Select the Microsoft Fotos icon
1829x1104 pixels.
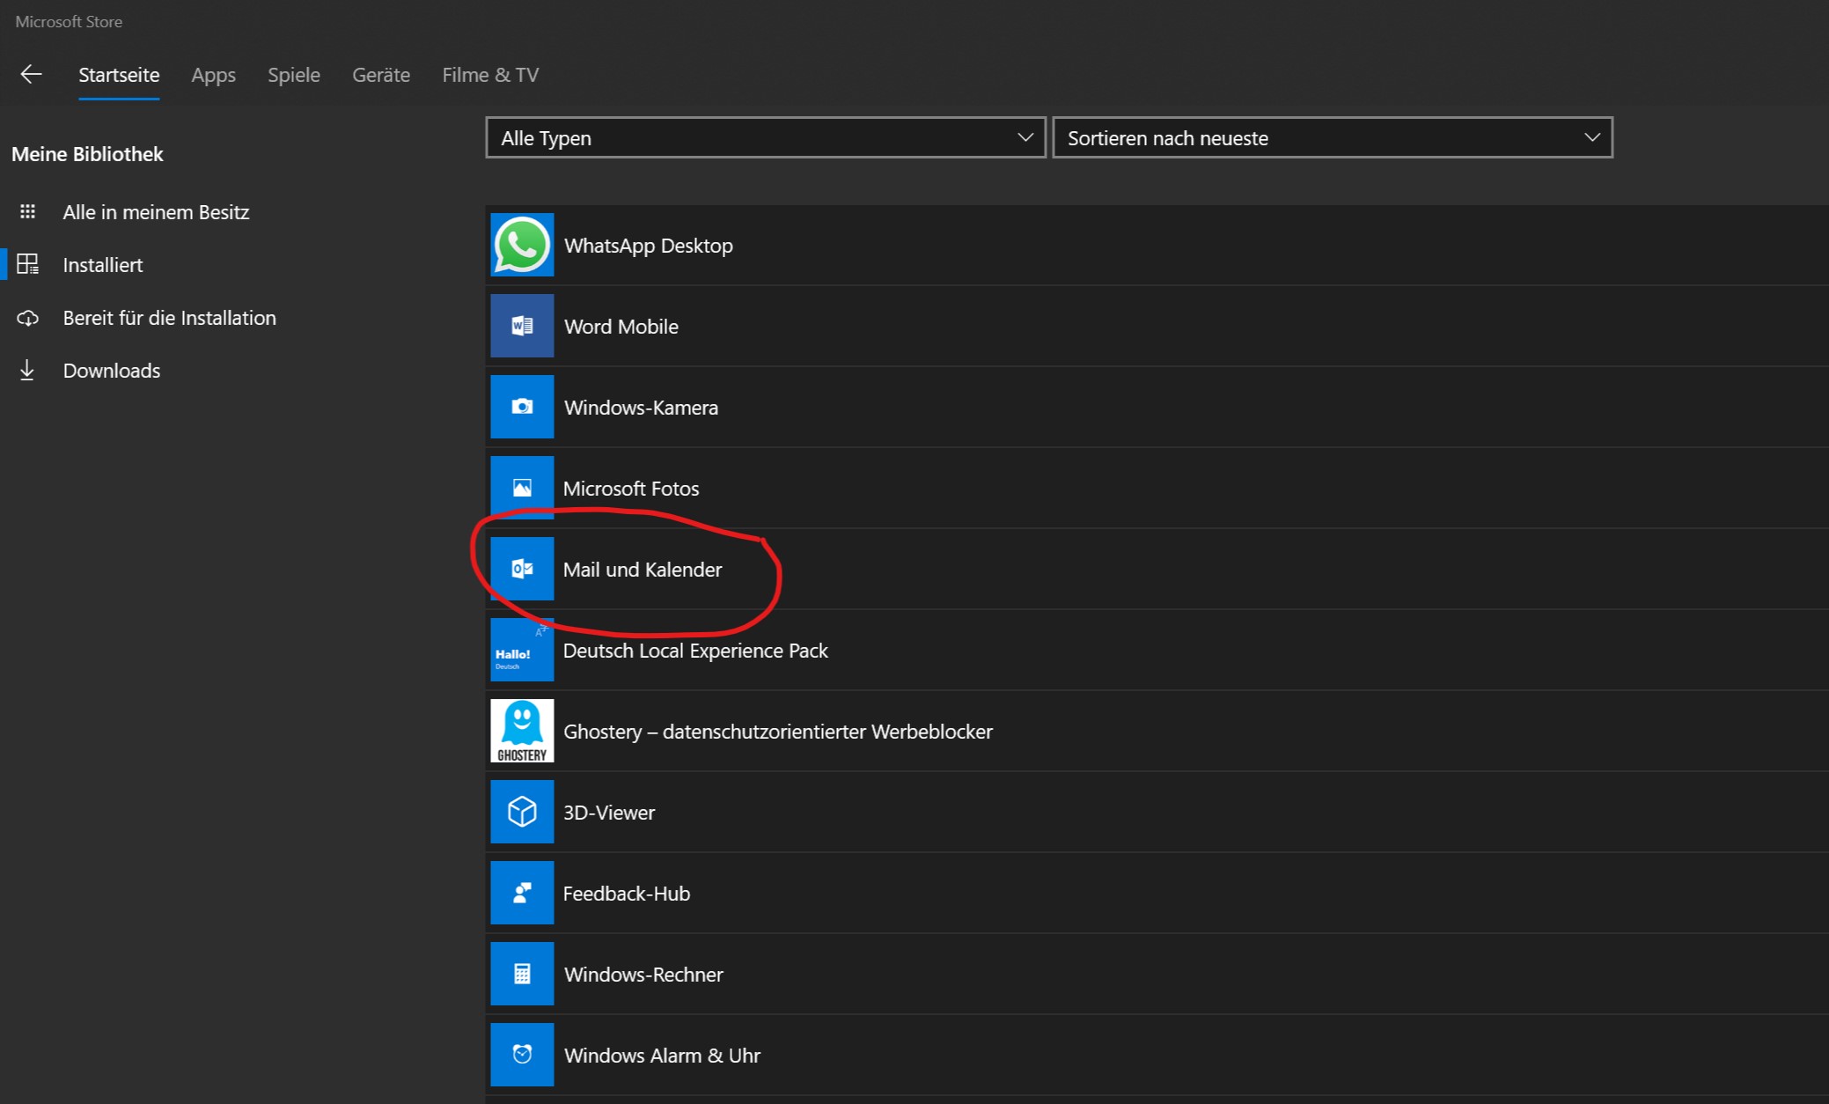coord(522,488)
